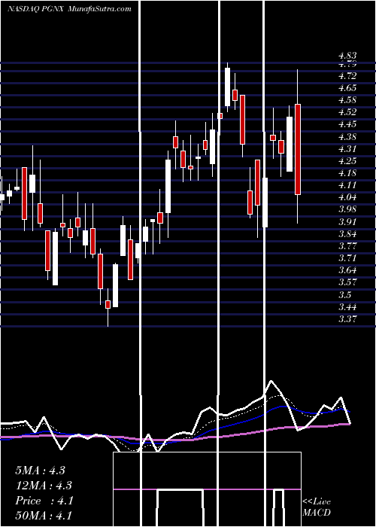Click the 3.5 price axis label

(345, 295)
